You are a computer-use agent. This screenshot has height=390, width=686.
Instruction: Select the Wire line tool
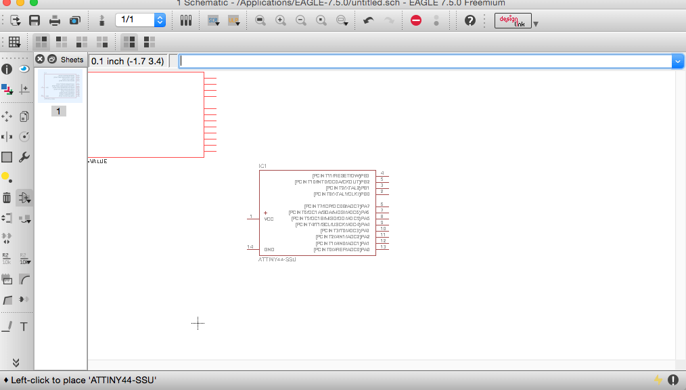(x=7, y=326)
